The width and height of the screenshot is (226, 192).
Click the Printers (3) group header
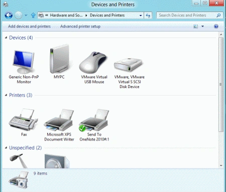(x=21, y=95)
